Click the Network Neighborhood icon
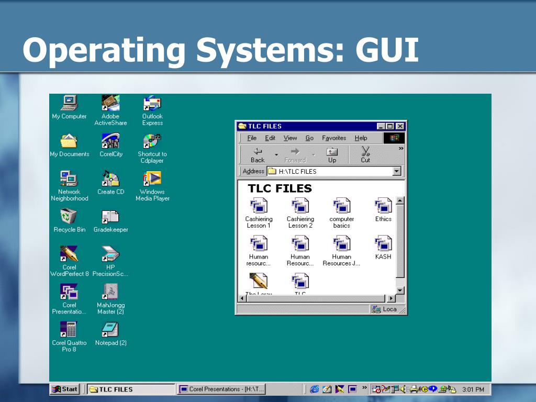 coord(70,186)
